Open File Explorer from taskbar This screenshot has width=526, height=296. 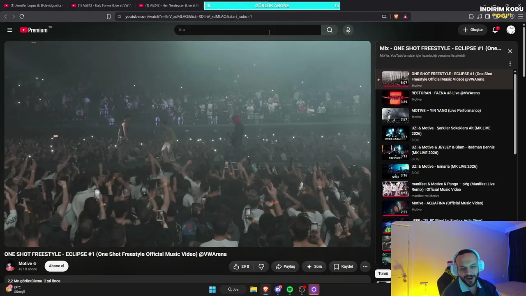pyautogui.click(x=254, y=289)
